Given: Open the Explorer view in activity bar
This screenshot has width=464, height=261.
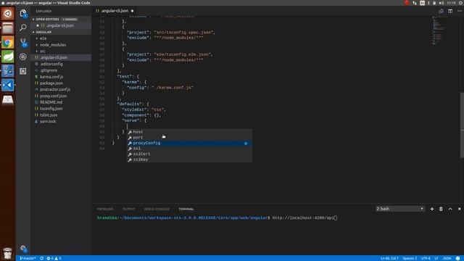Looking at the screenshot, I should coord(23,13).
